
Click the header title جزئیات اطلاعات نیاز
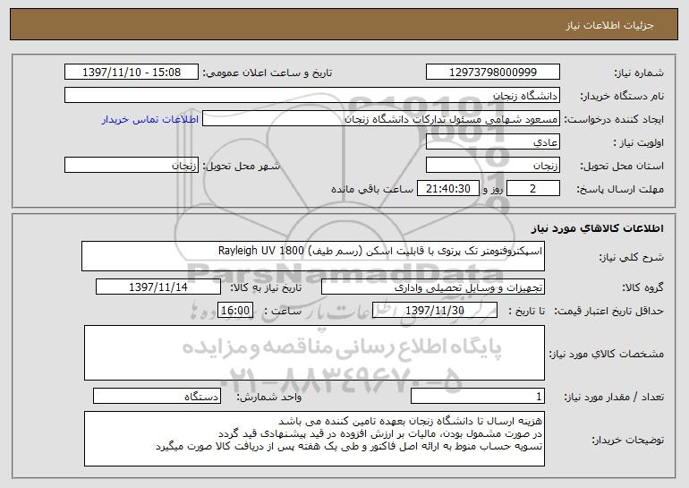click(x=609, y=25)
